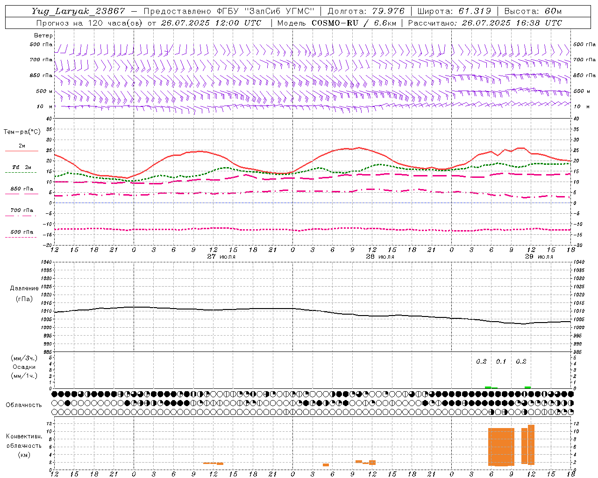Click the dotted "500 гПа" temperature legend line
The image size is (598, 478).
(21, 237)
